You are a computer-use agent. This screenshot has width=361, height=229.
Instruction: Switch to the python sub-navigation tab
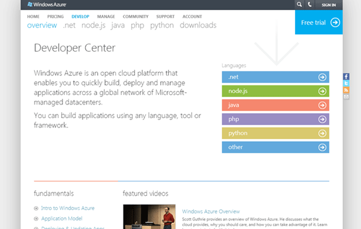162,25
